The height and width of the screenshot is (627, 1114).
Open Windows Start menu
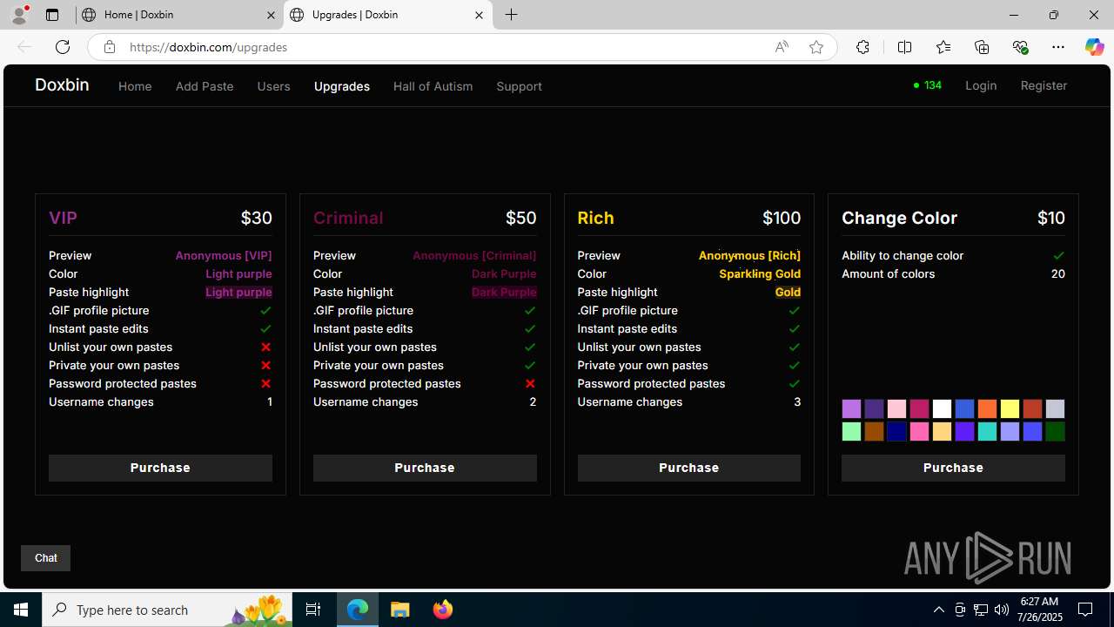pos(21,610)
